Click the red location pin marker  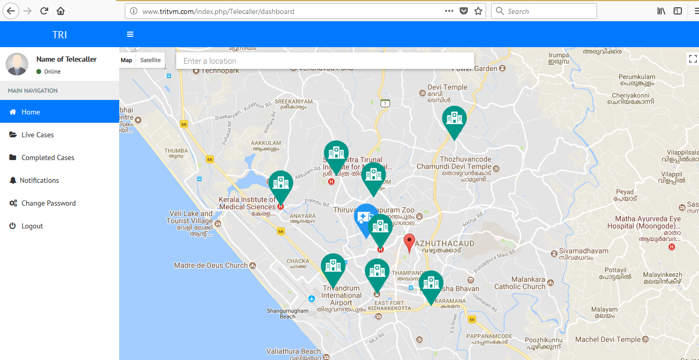tap(409, 242)
